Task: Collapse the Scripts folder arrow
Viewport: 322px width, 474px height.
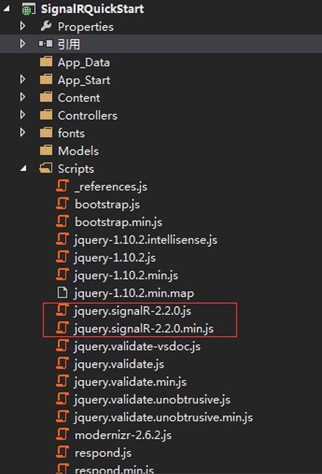Action: 23,169
